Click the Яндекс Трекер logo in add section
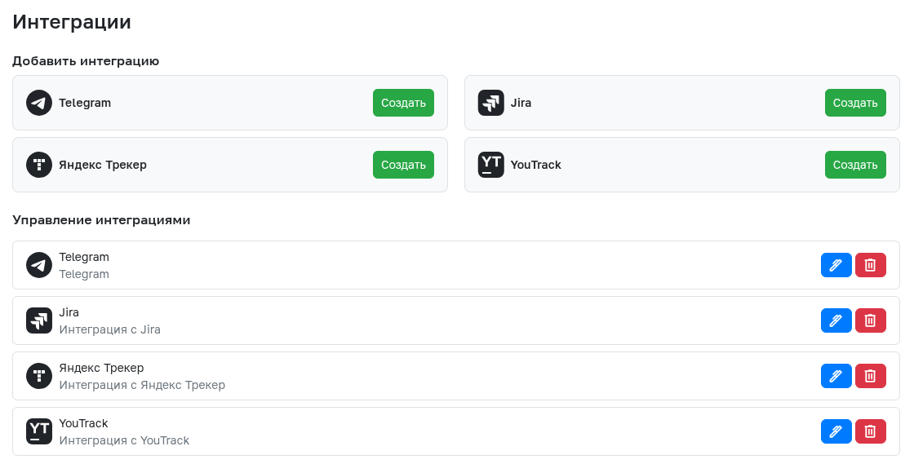The height and width of the screenshot is (464, 914). tap(38, 165)
